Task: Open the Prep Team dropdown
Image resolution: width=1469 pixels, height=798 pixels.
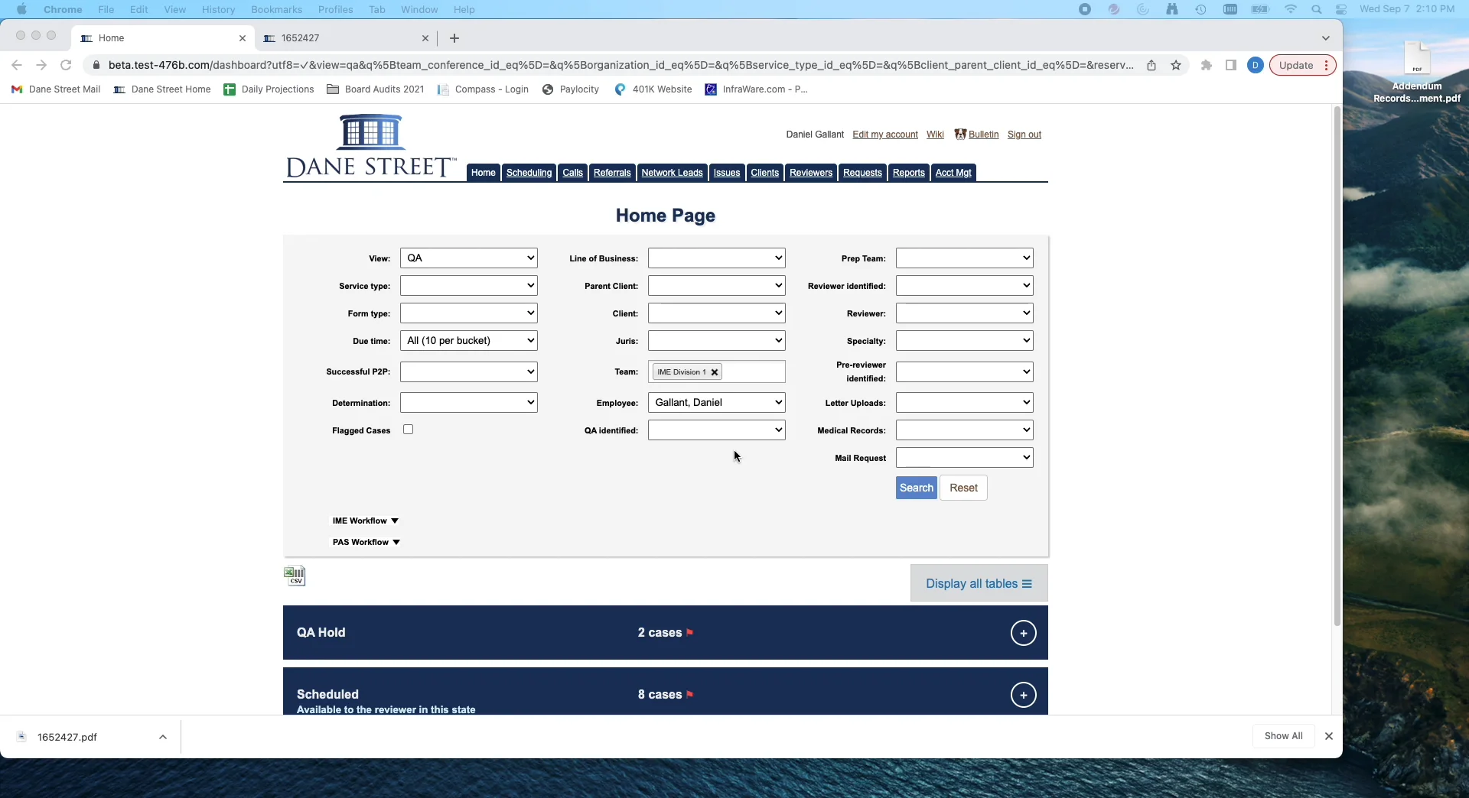Action: point(965,258)
